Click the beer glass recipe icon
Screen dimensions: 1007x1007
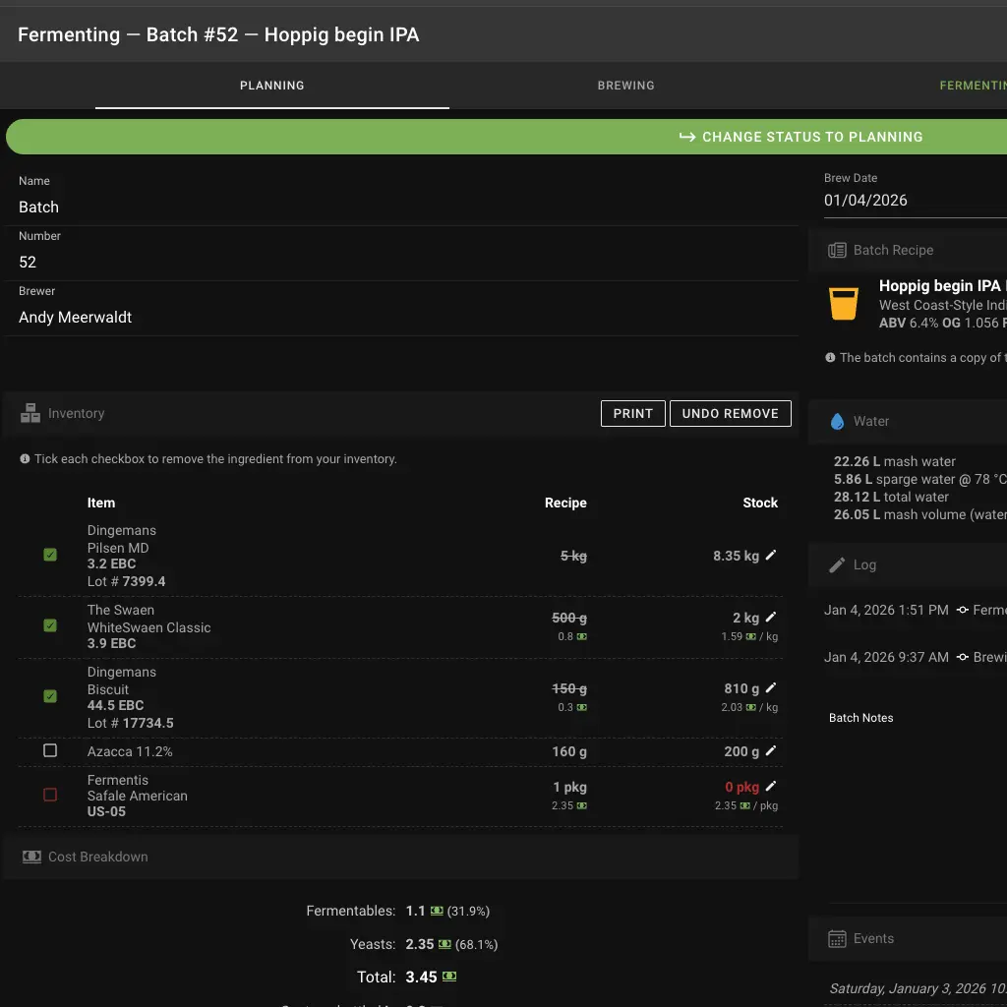844,304
